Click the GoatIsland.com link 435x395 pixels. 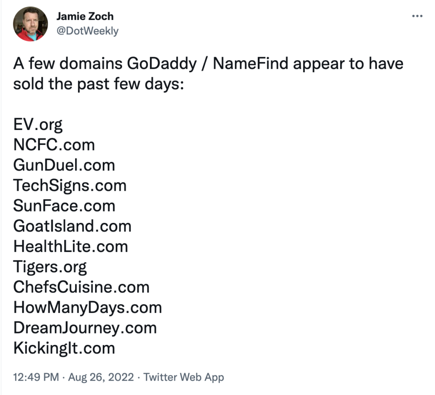[x=72, y=226]
